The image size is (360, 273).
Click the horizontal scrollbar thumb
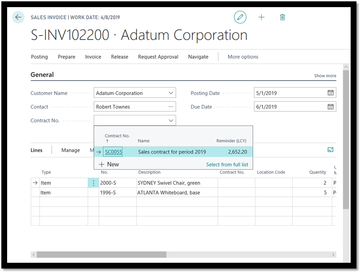click(101, 255)
